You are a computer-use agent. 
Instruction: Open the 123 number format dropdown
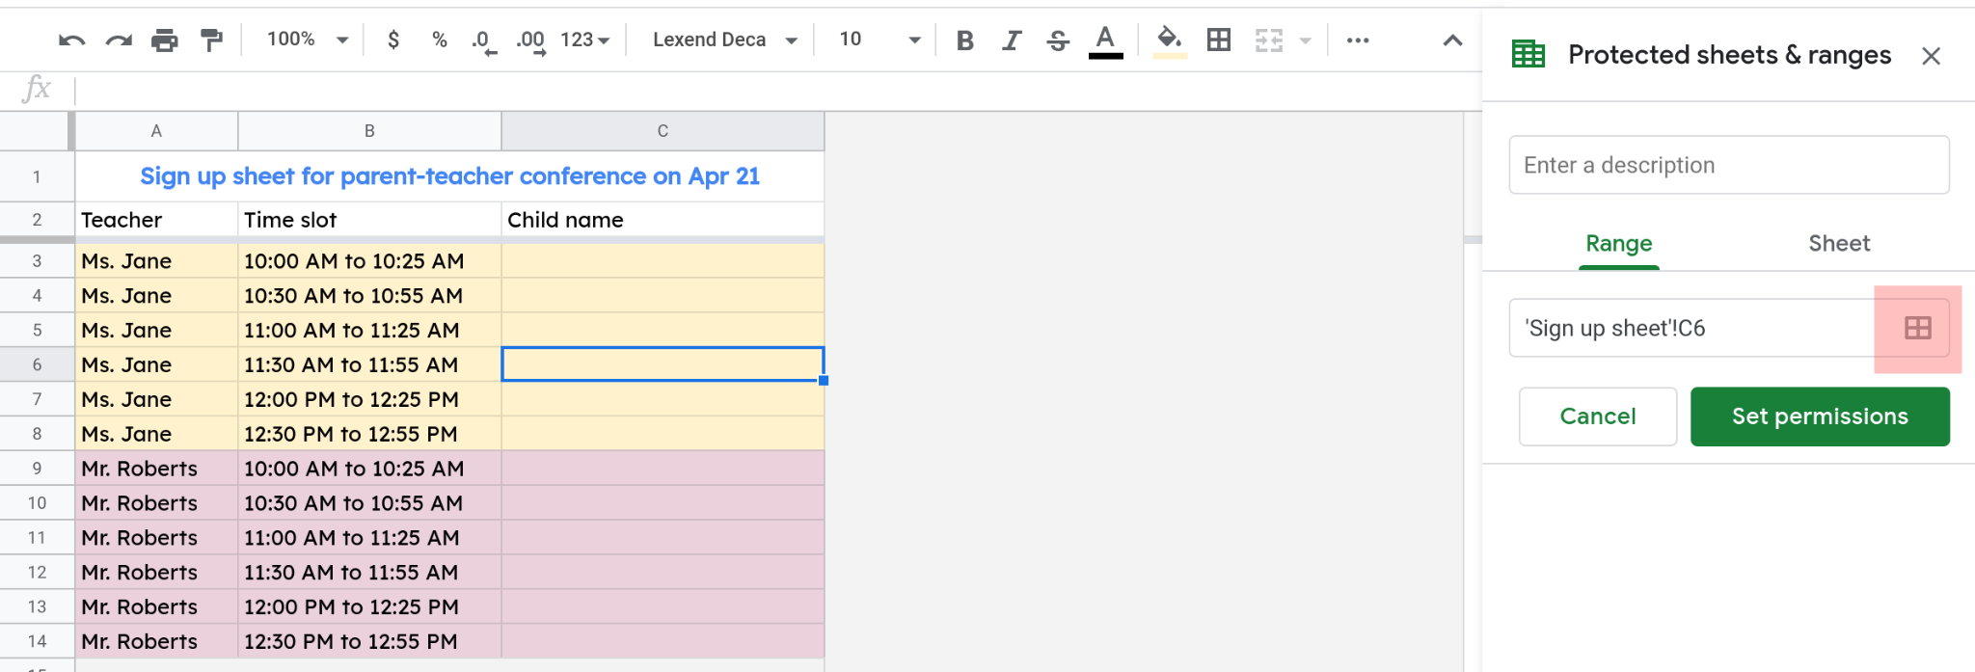(585, 40)
